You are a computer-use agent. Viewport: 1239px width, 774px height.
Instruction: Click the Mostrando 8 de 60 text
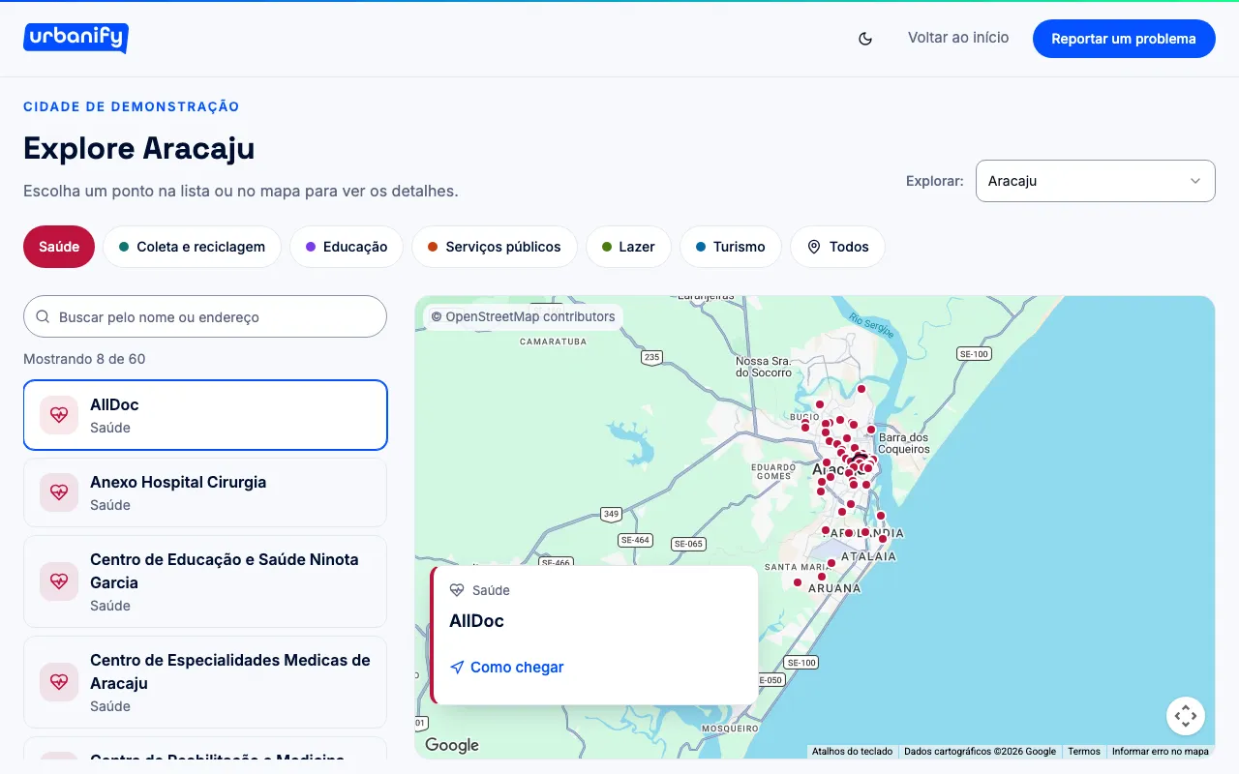pyautogui.click(x=84, y=359)
